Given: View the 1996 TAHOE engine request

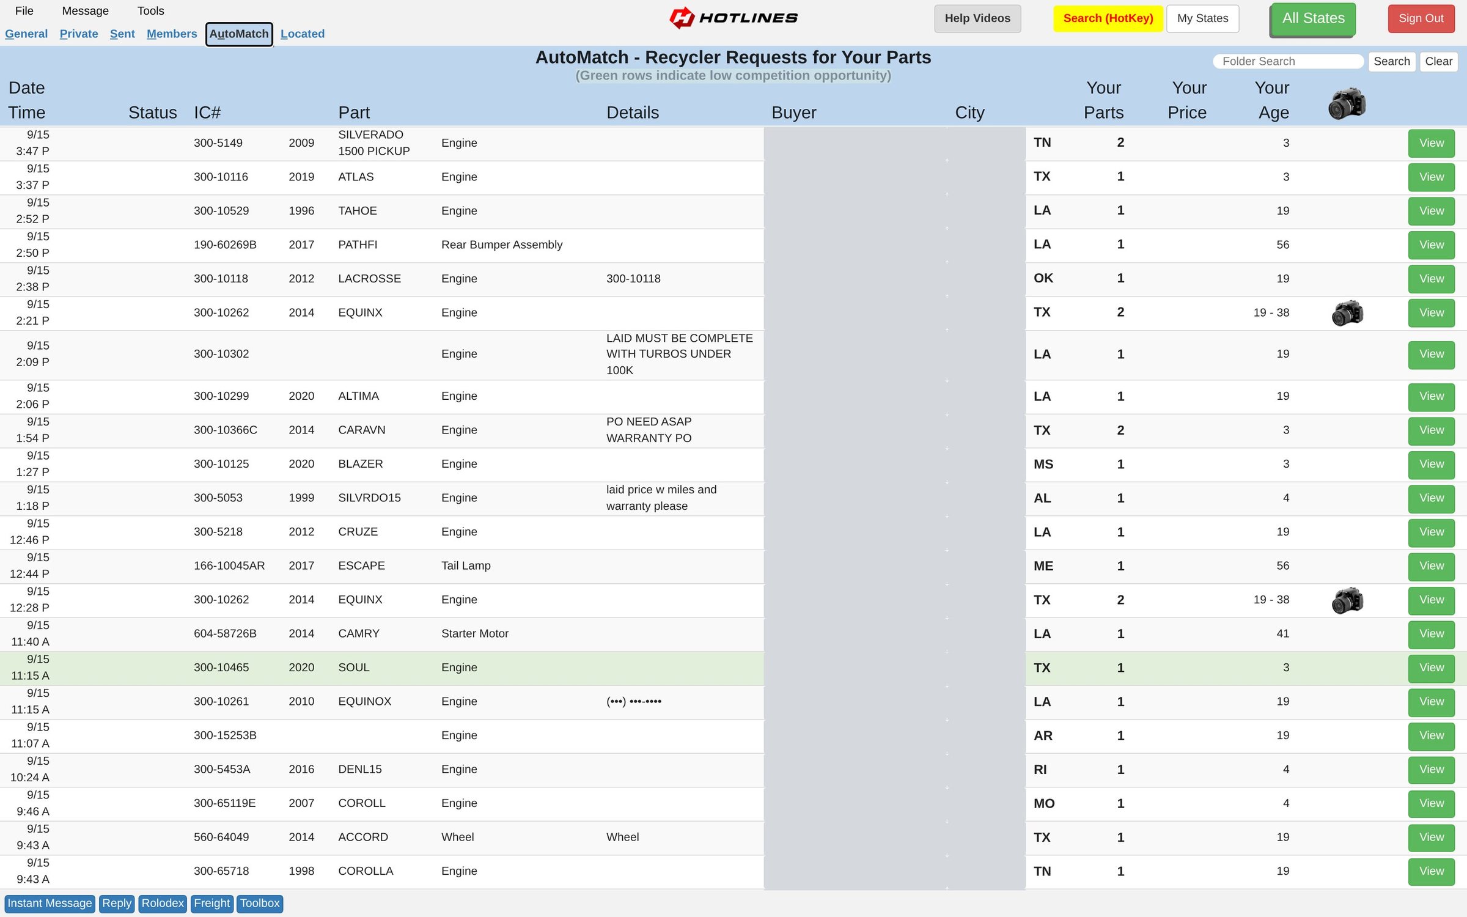Looking at the screenshot, I should coord(1432,211).
